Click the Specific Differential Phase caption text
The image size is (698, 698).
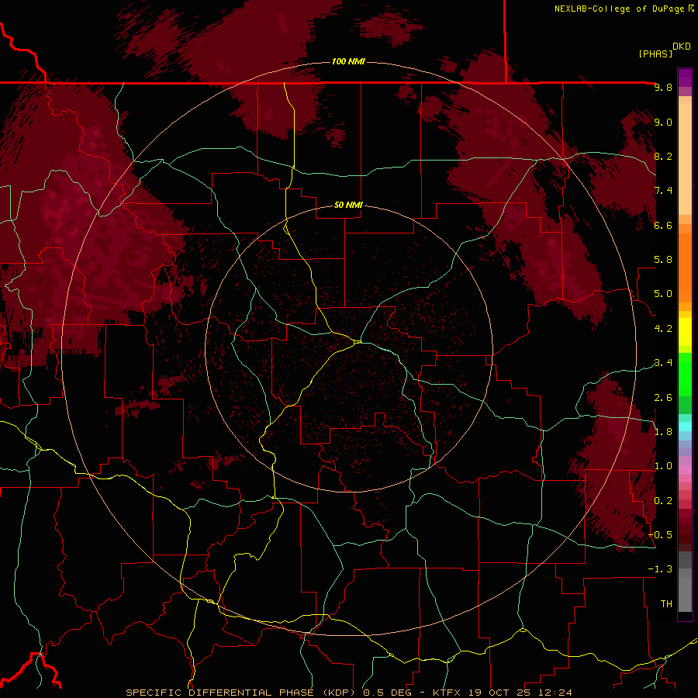(x=349, y=693)
